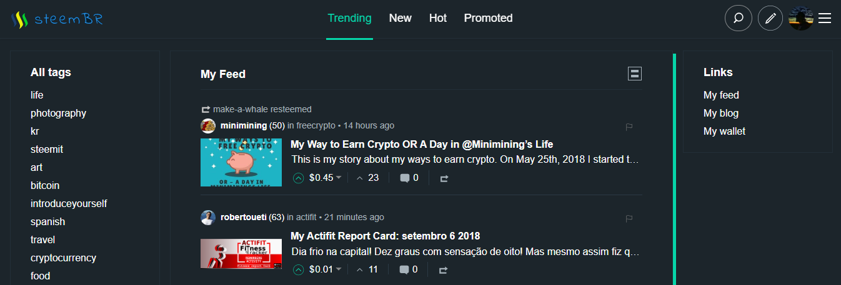This screenshot has width=841, height=285.
Task: Open the search magnifier icon
Action: 738,18
